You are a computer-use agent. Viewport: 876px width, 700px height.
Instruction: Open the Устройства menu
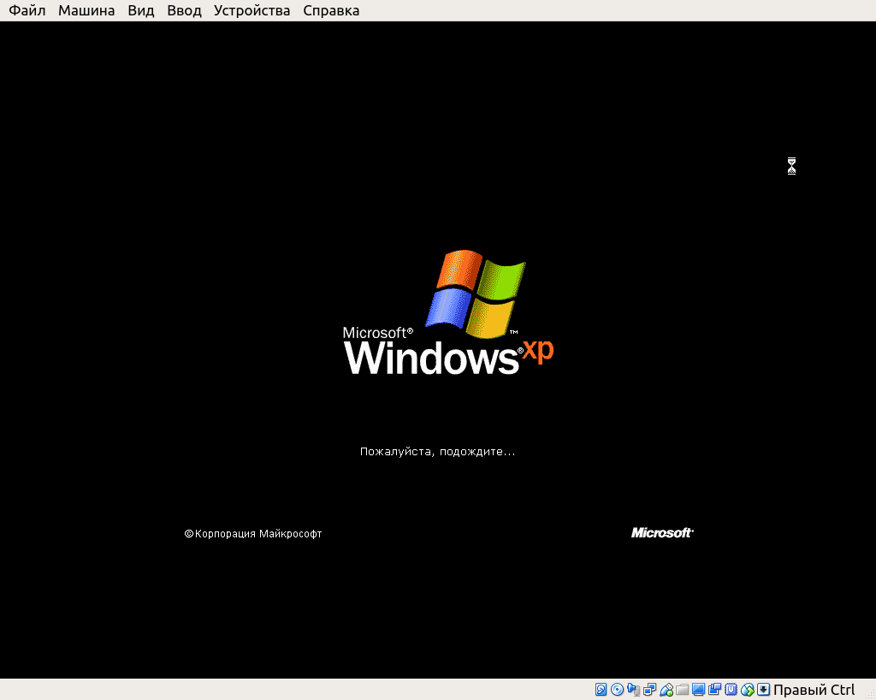coord(252,10)
